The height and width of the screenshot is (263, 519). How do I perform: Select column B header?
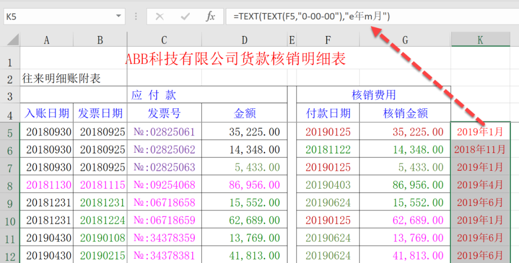[100, 40]
